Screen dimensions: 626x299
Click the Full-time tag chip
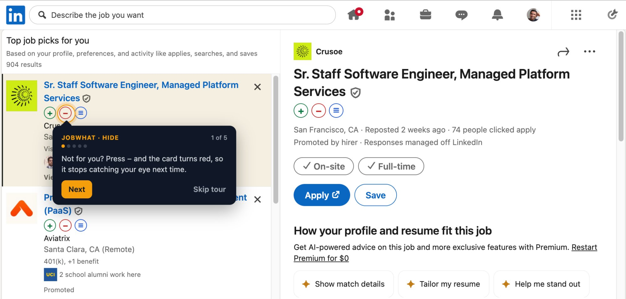click(x=391, y=166)
